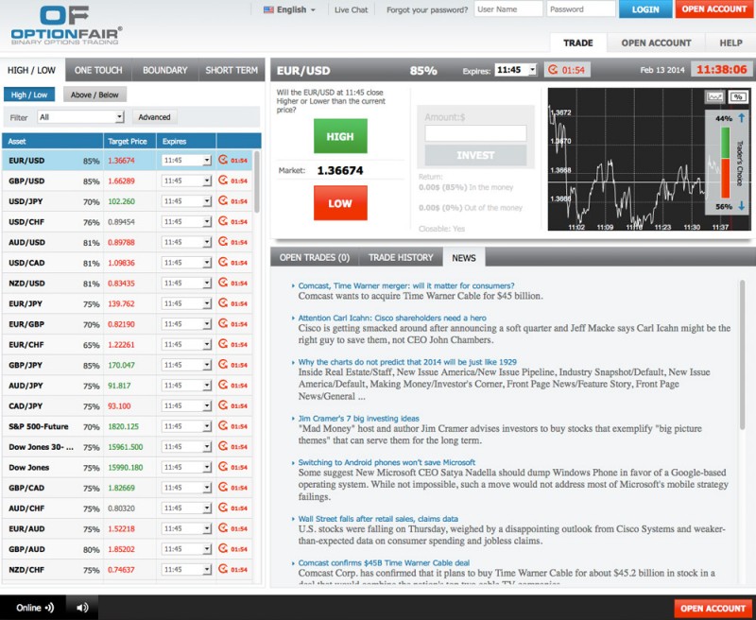Image resolution: width=756 pixels, height=620 pixels.
Task: Select the NEWS tab
Action: tap(464, 258)
